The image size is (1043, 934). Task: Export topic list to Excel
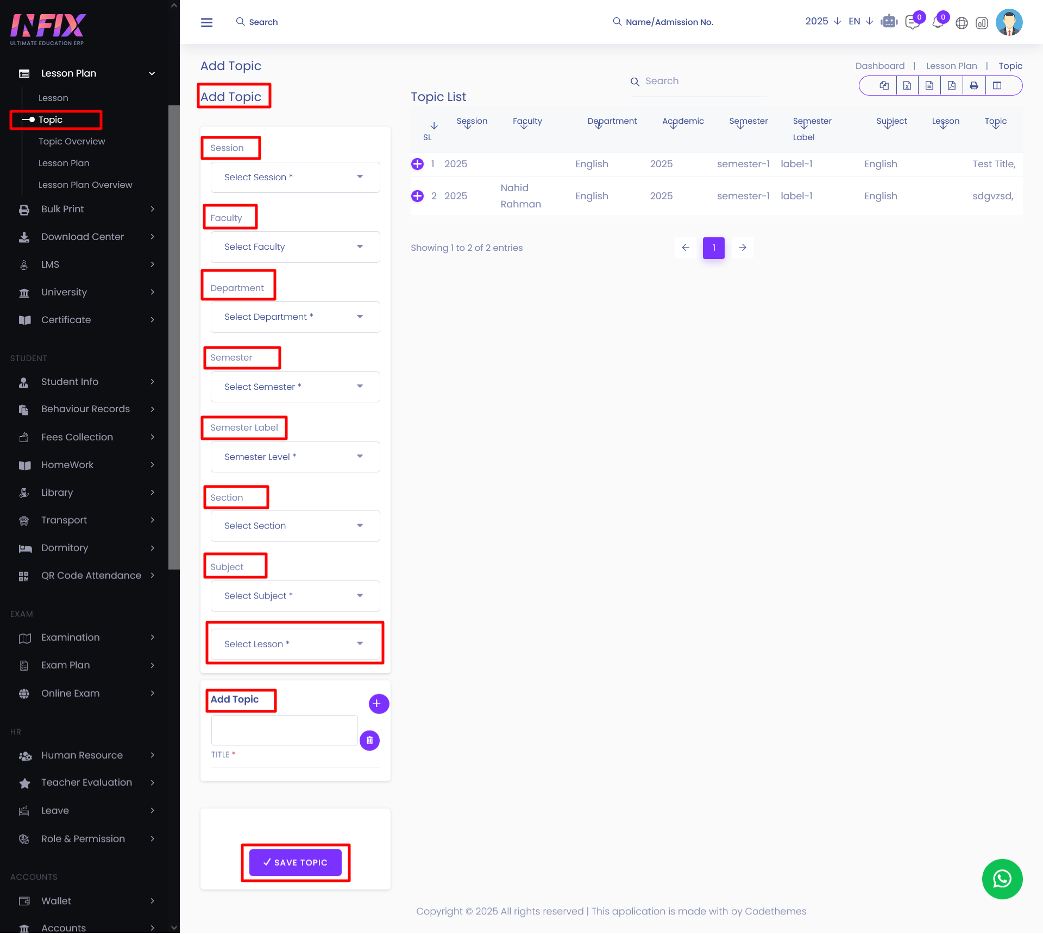pyautogui.click(x=907, y=85)
